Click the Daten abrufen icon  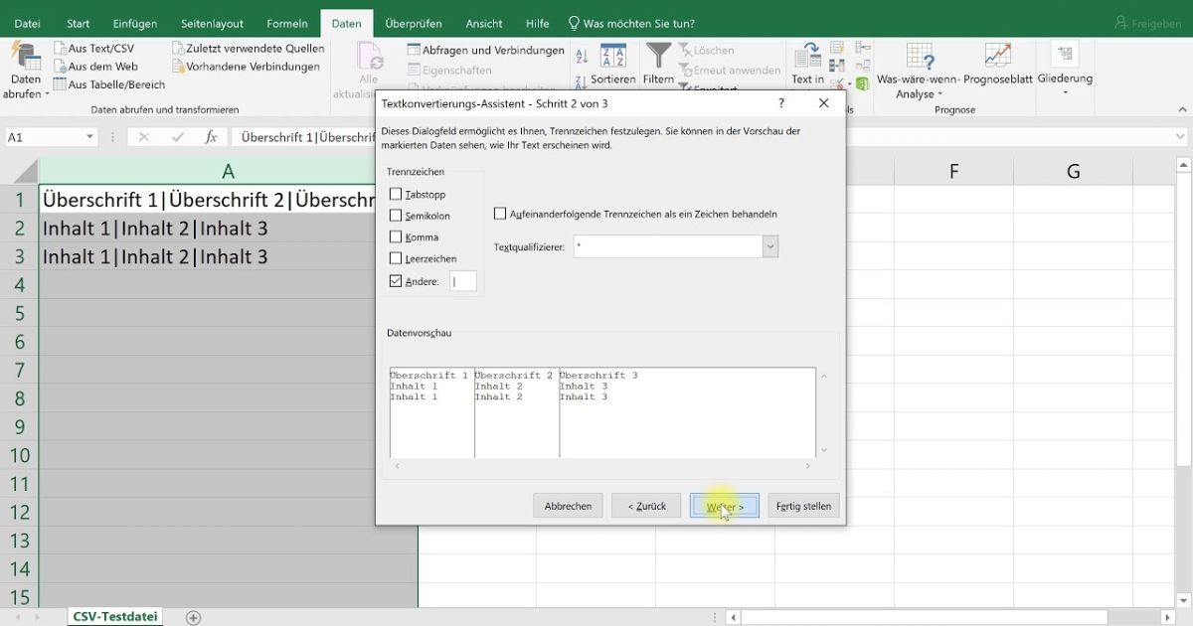point(26,58)
